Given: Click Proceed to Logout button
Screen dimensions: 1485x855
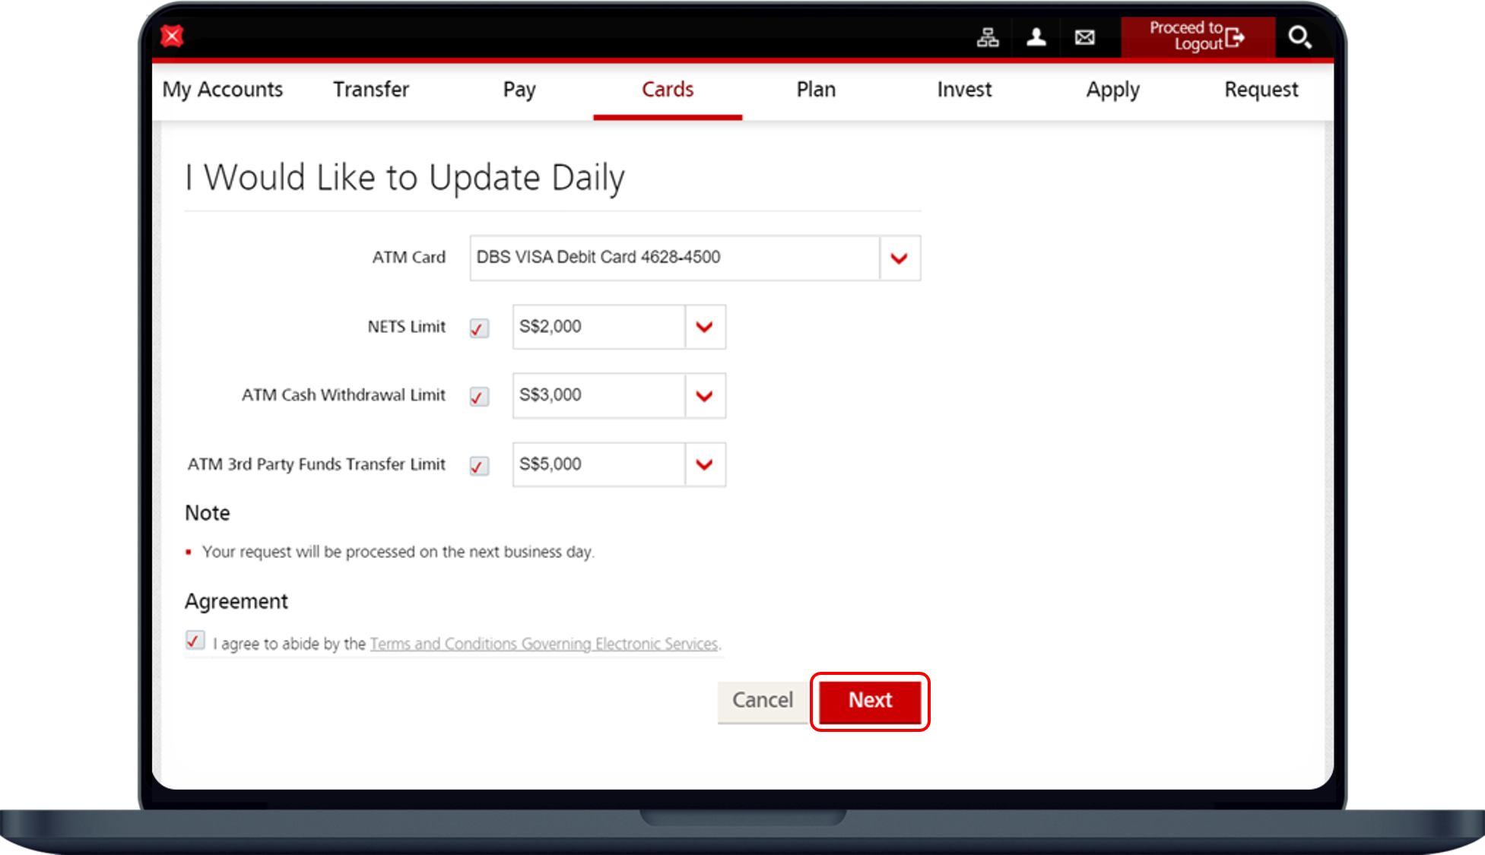Looking at the screenshot, I should pyautogui.click(x=1197, y=36).
